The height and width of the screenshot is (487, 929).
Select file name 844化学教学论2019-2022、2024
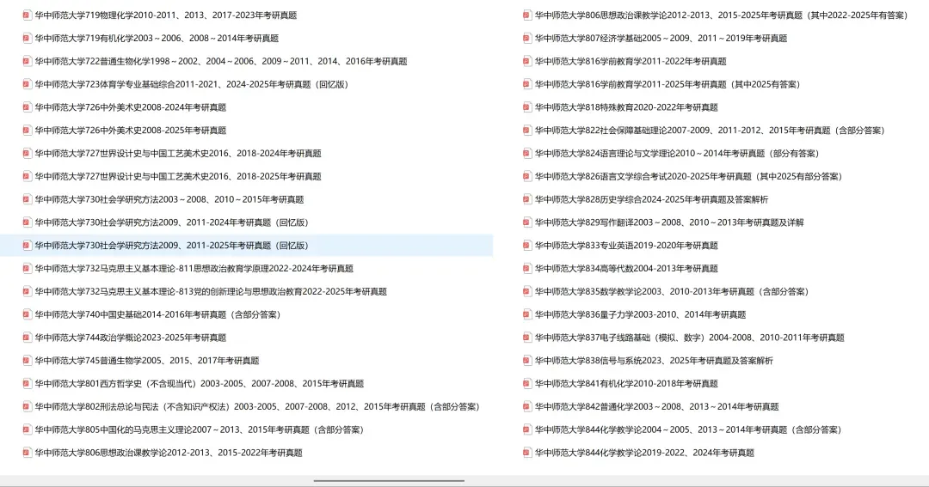tap(644, 454)
